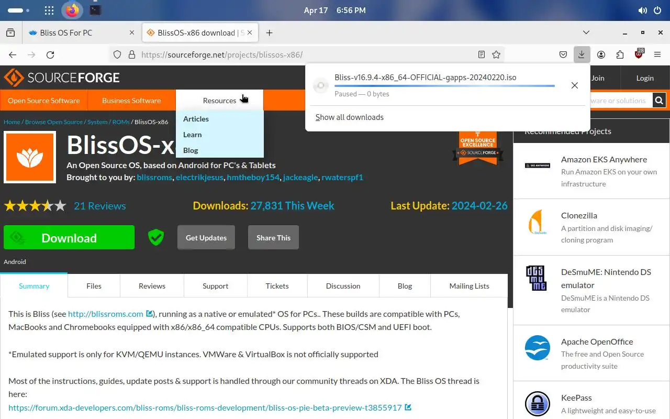The image size is (670, 419).
Task: Open the blissroms author link
Action: coord(154,177)
